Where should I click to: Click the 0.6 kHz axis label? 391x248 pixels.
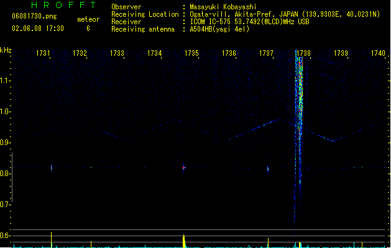[4, 236]
